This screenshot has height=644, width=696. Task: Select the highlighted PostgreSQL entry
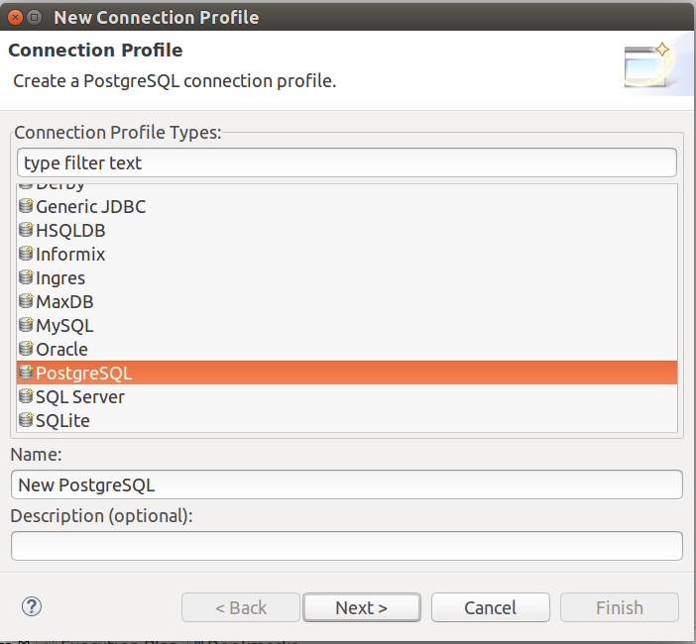point(347,373)
